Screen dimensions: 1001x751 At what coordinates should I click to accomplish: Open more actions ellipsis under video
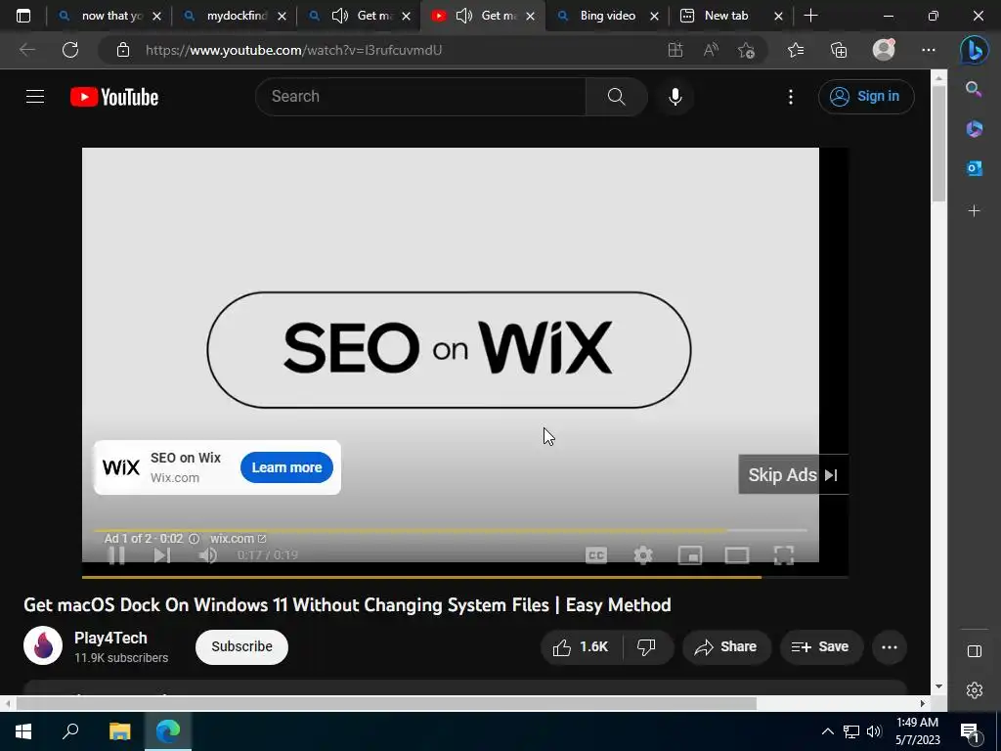click(x=890, y=647)
